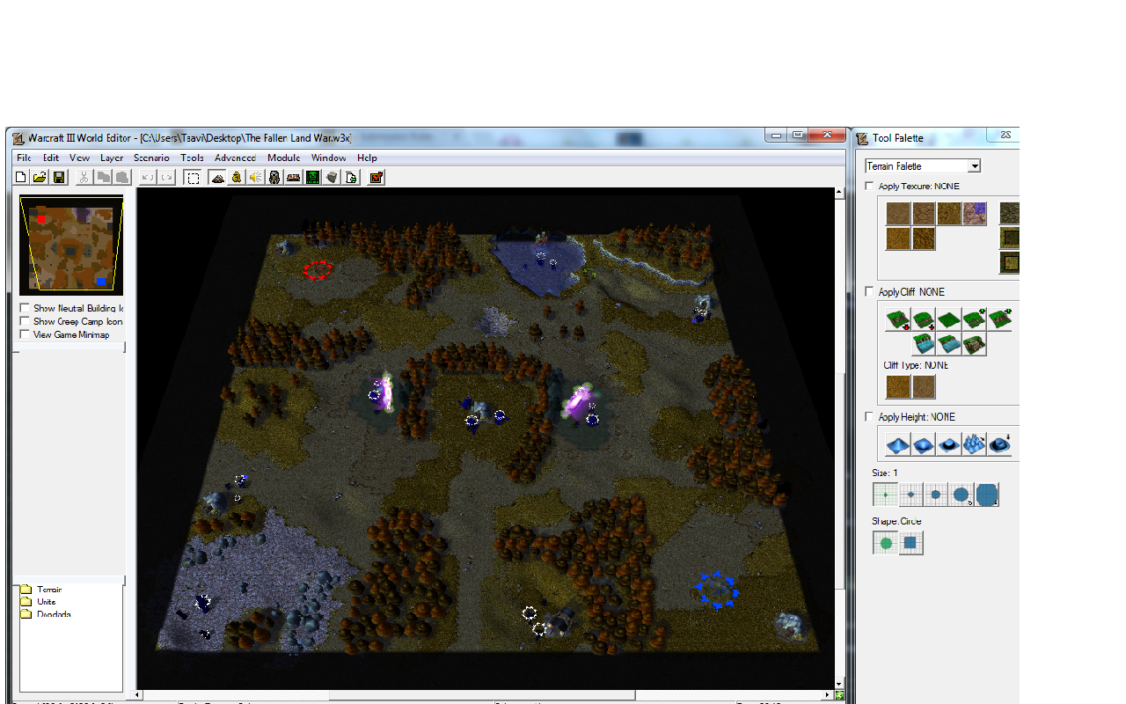Open the Object Manager cube icon
This screenshot has width=1126, height=704.
coord(332,178)
